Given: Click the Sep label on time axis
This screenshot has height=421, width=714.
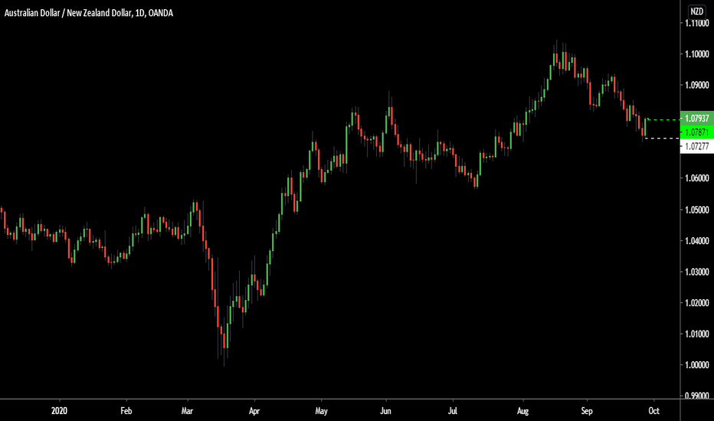Looking at the screenshot, I should (587, 411).
